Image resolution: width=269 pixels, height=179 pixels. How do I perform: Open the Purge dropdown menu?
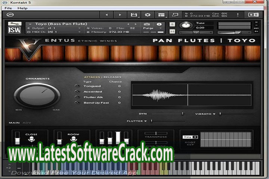click(149, 28)
